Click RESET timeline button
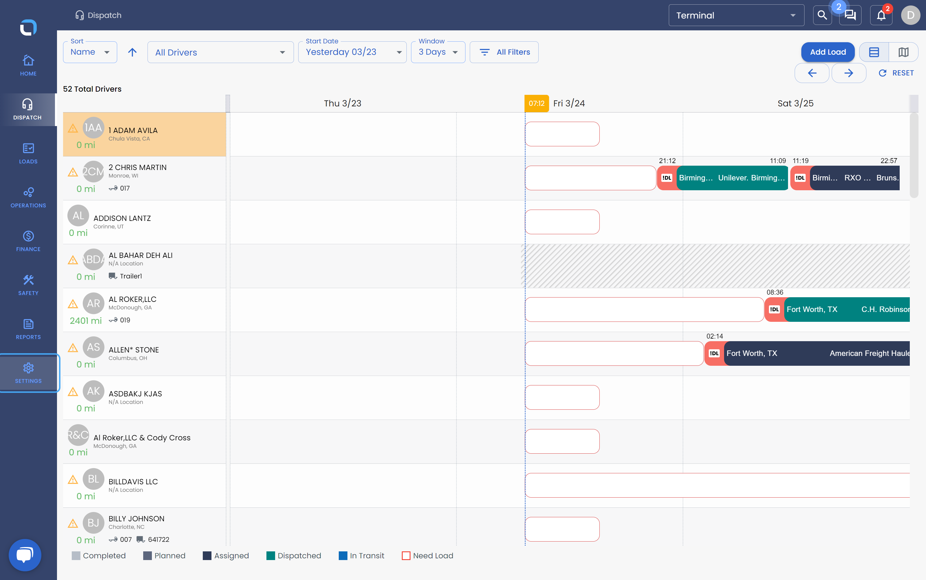The height and width of the screenshot is (580, 926). coord(896,73)
